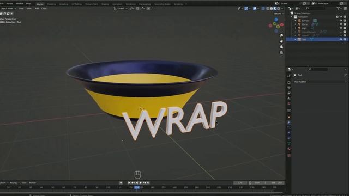Select material preview viewport shading
Image resolution: width=349 pixels, height=196 pixels.
(x=275, y=9)
